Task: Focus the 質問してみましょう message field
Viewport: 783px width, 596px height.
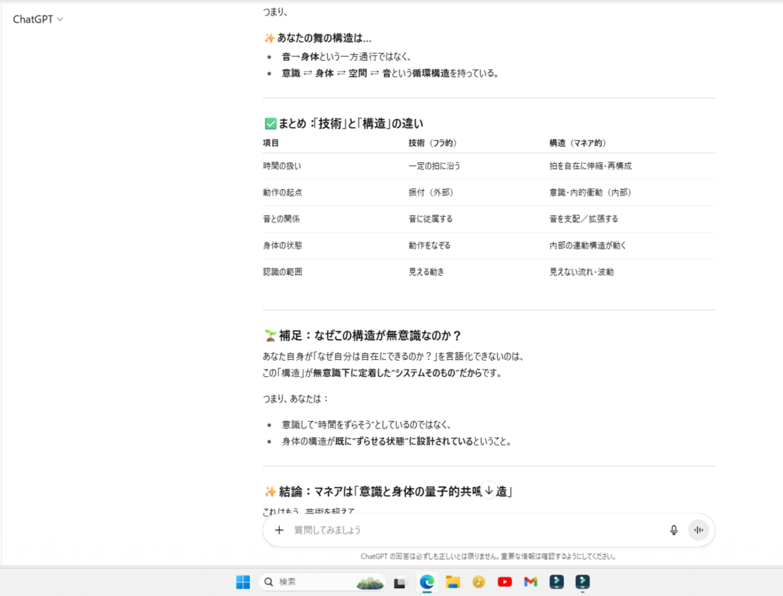Action: 470,530
